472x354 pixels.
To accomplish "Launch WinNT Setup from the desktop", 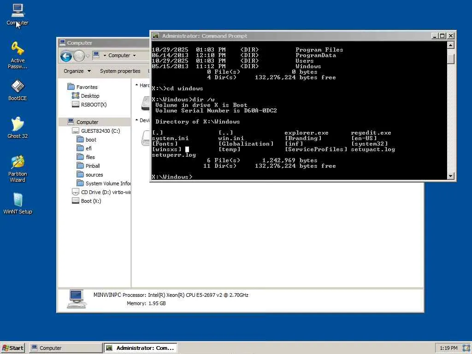I will tap(18, 203).
